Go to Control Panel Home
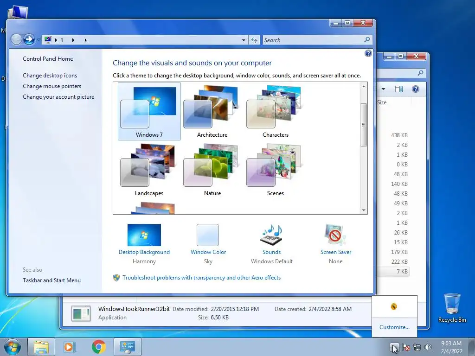 (48, 59)
